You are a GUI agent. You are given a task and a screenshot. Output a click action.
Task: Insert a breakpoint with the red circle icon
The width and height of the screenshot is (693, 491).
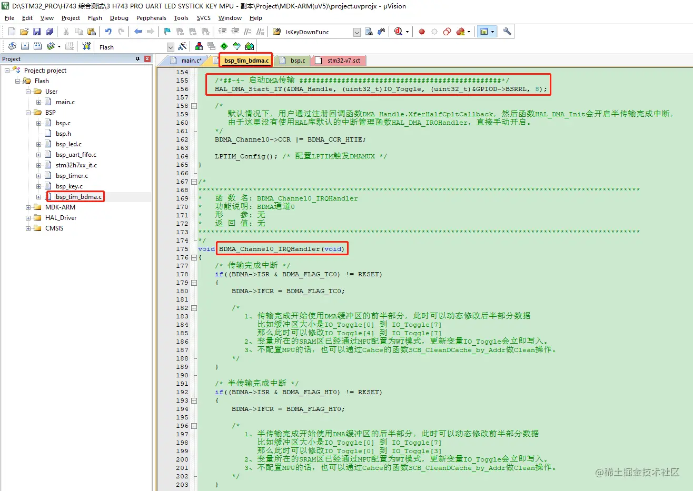coord(422,32)
